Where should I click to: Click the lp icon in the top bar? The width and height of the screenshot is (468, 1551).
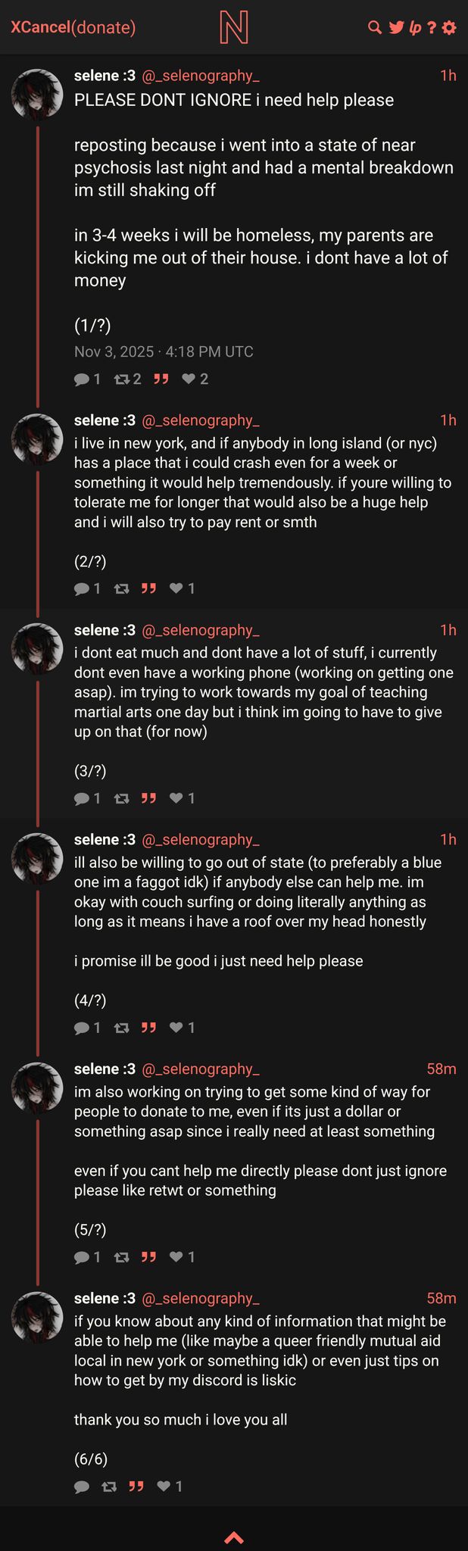coord(414,25)
